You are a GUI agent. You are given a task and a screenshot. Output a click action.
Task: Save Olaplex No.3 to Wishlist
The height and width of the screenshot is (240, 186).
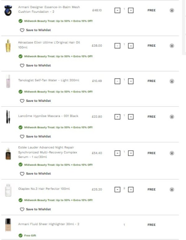tap(35, 209)
